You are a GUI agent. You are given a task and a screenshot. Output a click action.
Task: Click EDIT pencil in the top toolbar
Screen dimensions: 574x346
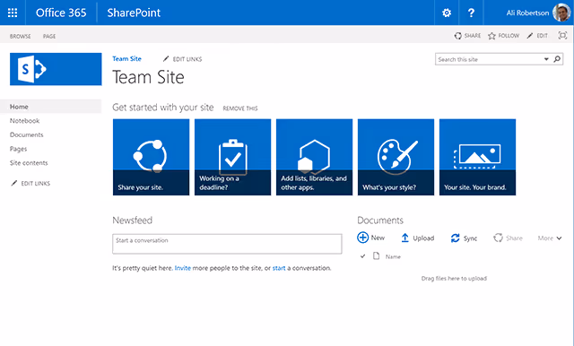point(537,36)
